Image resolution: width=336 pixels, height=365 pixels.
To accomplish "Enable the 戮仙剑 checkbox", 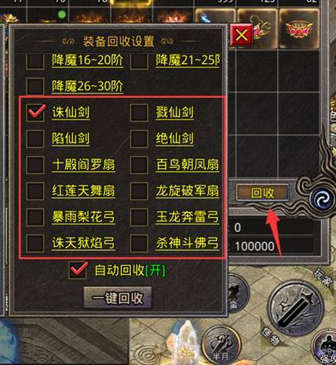I will point(139,112).
